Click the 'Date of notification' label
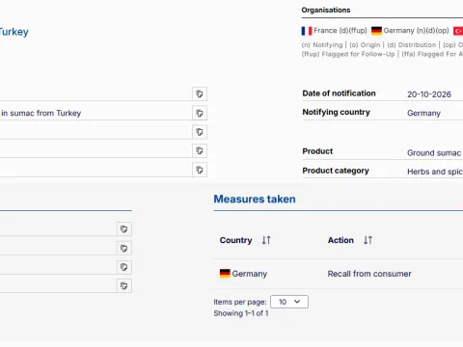 (x=339, y=93)
